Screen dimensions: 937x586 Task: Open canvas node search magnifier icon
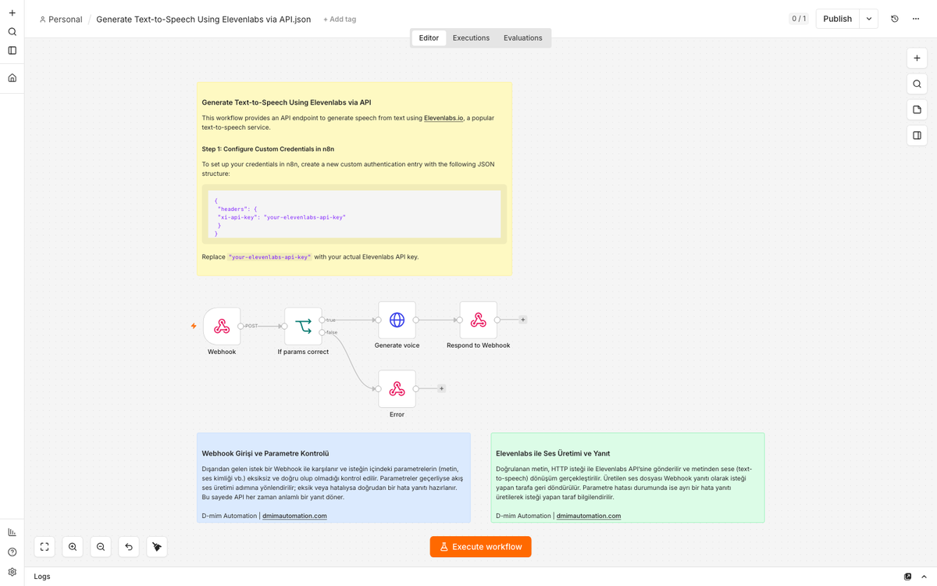click(x=917, y=84)
